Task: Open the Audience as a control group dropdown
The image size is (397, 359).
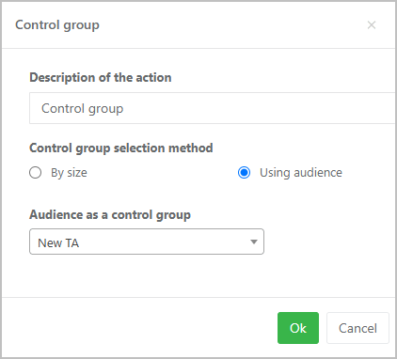Action: tap(147, 242)
